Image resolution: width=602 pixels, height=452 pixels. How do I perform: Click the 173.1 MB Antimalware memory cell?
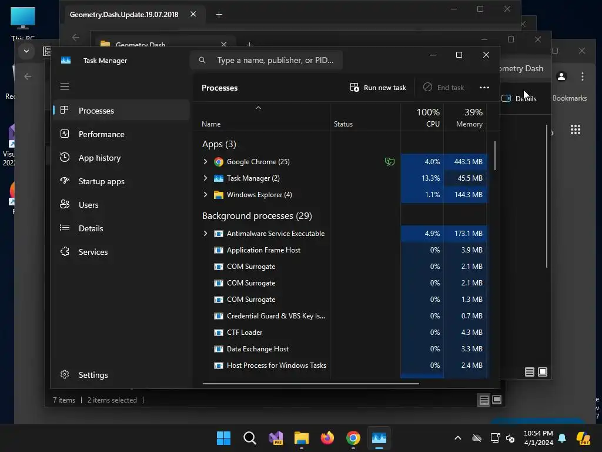click(x=465, y=233)
